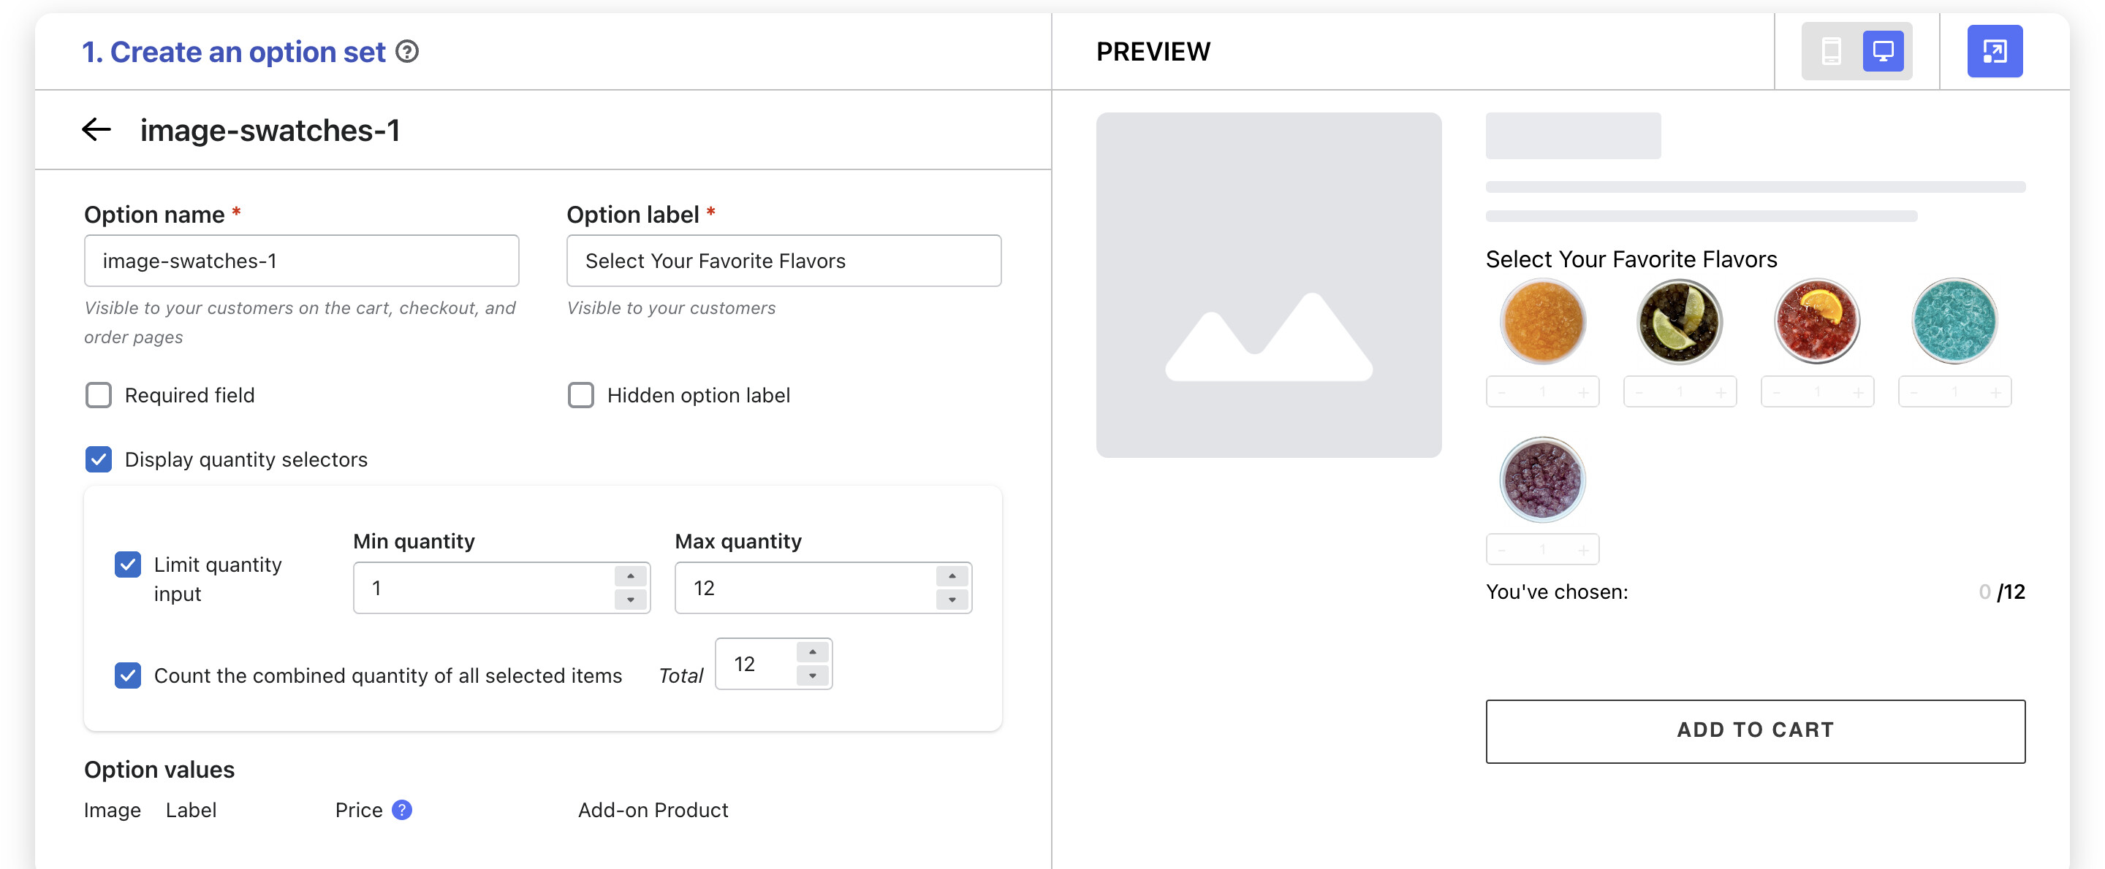
Task: Switch preview to mobile device view
Action: (1830, 51)
